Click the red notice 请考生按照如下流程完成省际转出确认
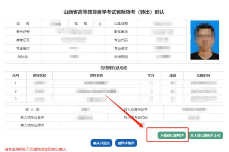Image resolution: width=229 pixels, height=152 pixels. pos(36,149)
